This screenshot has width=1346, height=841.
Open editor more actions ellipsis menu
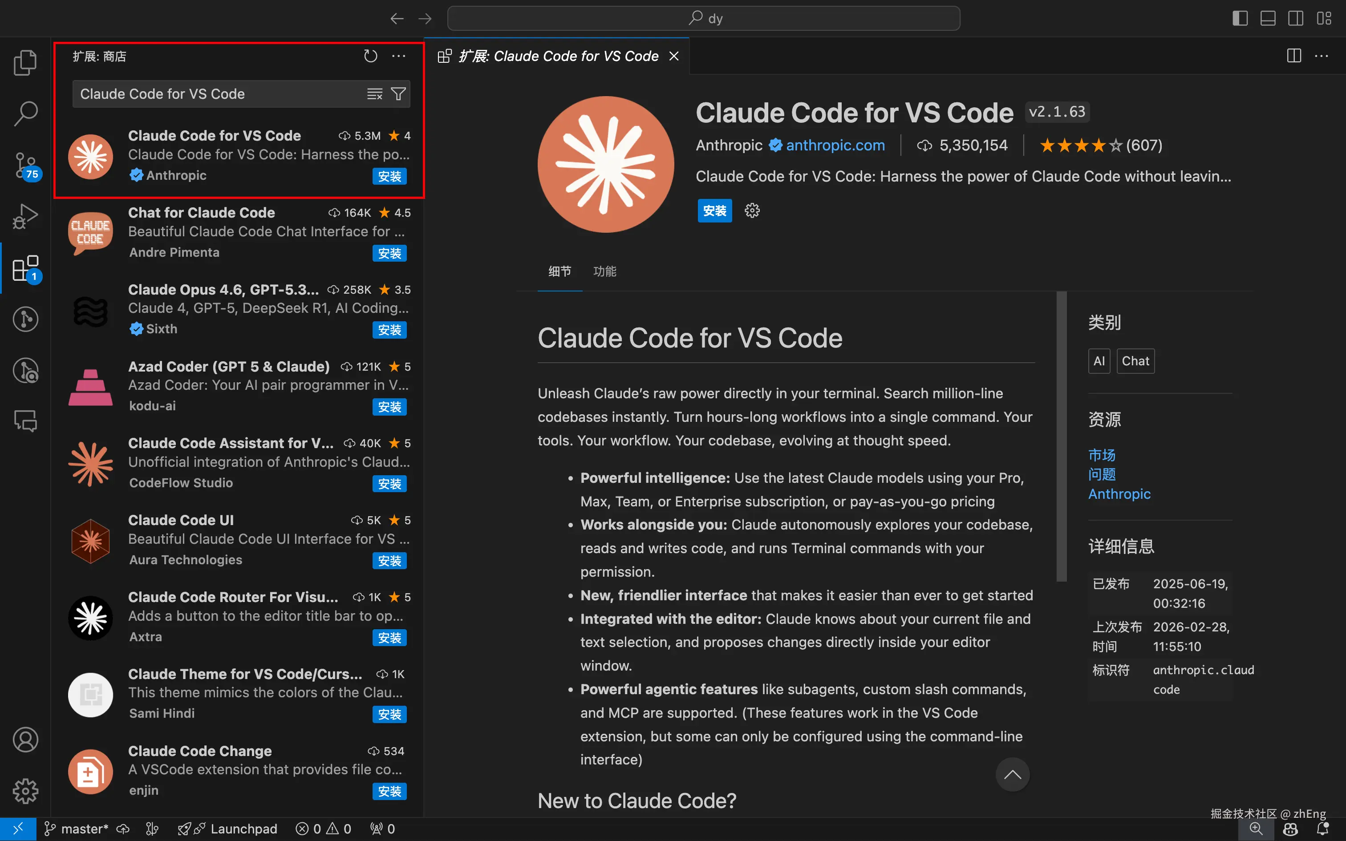click(x=1322, y=56)
